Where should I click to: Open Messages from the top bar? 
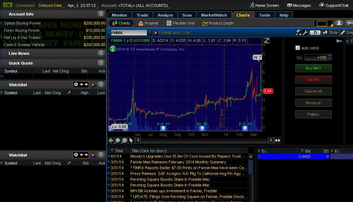point(299,5)
